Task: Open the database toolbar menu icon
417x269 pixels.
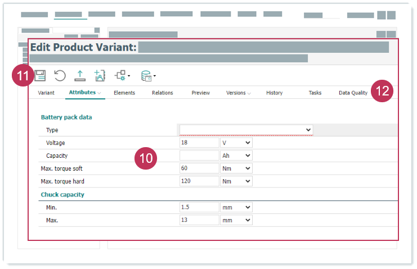Action: (x=147, y=75)
